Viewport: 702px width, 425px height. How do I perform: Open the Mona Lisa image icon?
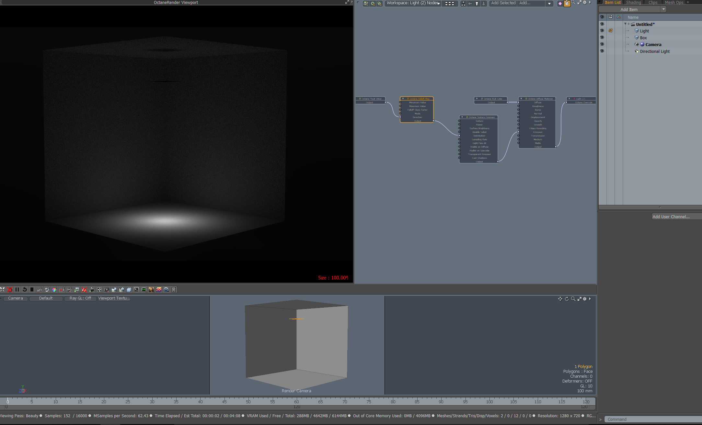(151, 289)
